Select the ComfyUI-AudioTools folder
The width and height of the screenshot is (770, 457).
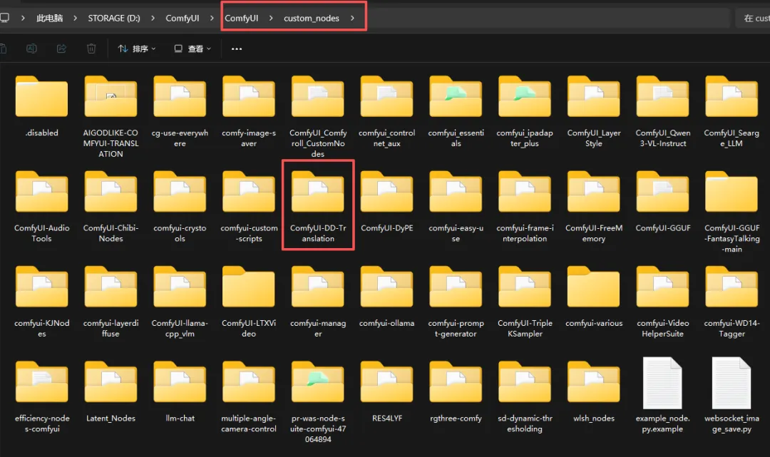click(42, 192)
